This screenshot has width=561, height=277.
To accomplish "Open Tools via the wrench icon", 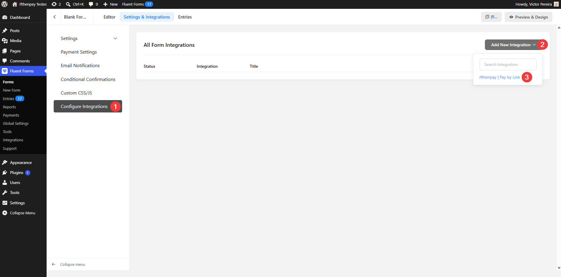I will [5, 193].
